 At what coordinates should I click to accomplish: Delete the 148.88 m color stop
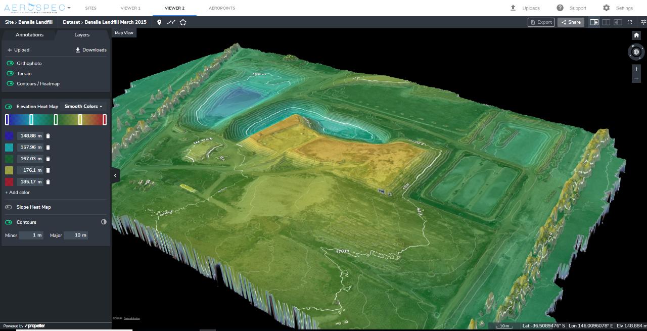click(48, 136)
